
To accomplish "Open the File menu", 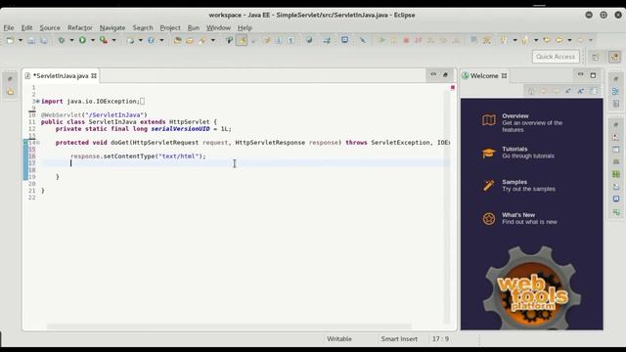I will point(9,28).
